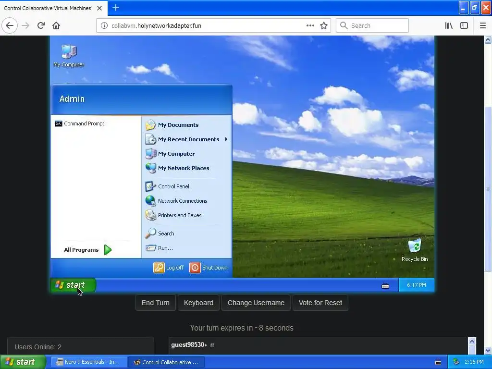The width and height of the screenshot is (492, 369).
Task: Show sidebars using the sidebar icon
Action: click(464, 25)
